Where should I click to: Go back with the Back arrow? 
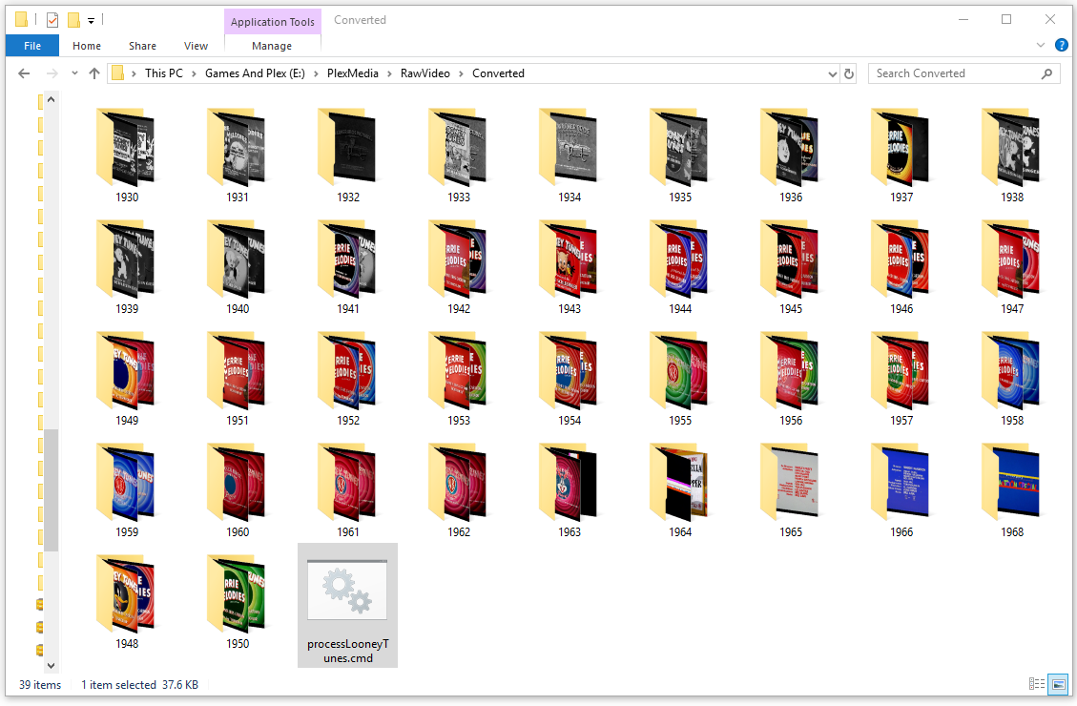(26, 73)
